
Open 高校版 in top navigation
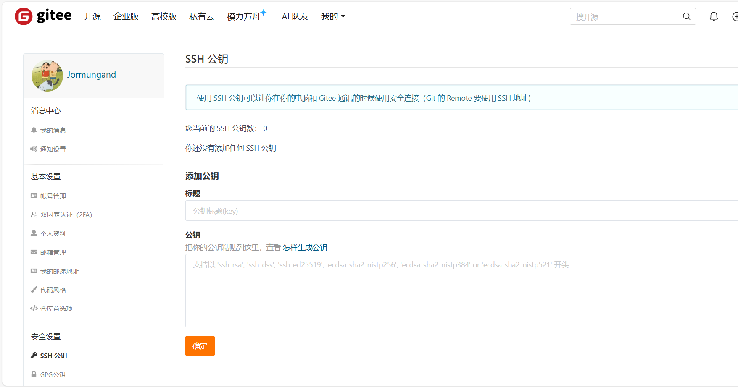164,16
